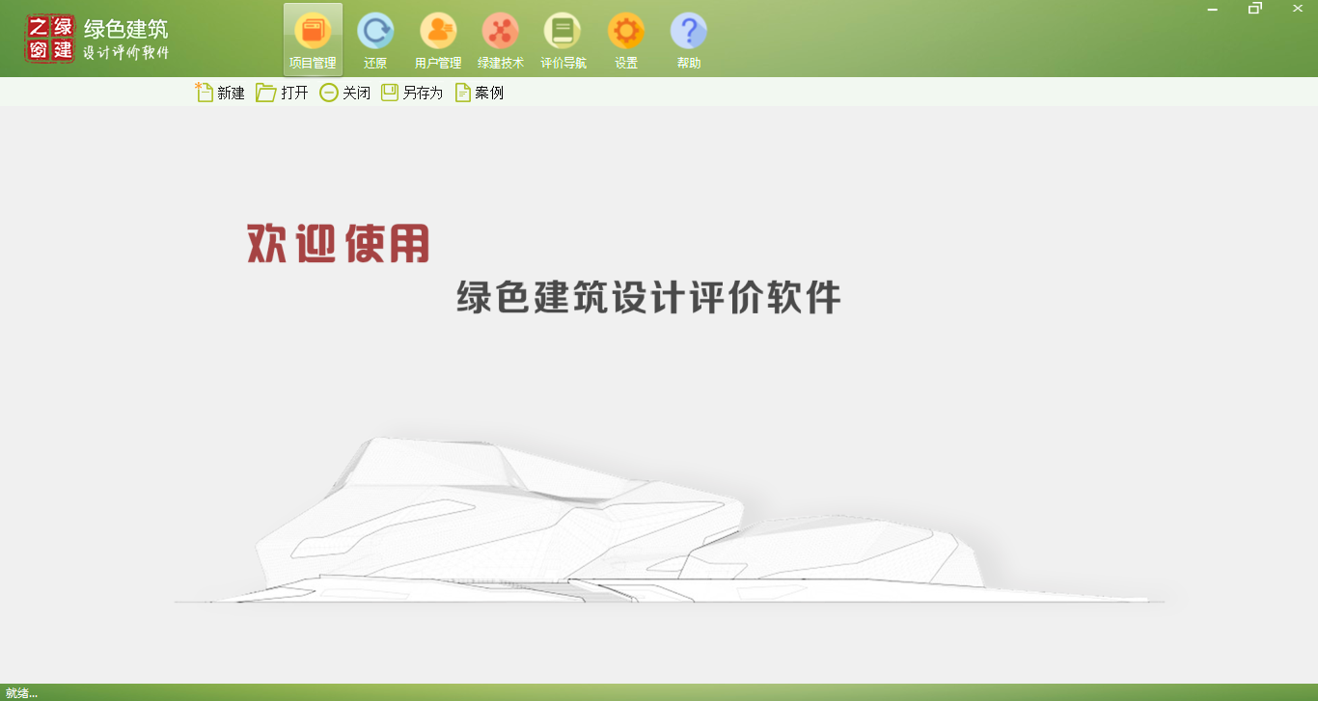Browse examples with 案例 case icon
Viewport: 1318px width, 701px height.
[462, 92]
